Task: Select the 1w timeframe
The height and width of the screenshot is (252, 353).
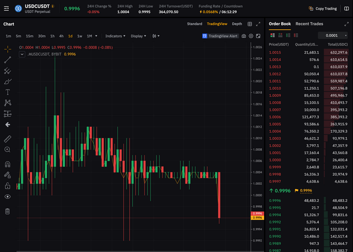Action: [79, 36]
